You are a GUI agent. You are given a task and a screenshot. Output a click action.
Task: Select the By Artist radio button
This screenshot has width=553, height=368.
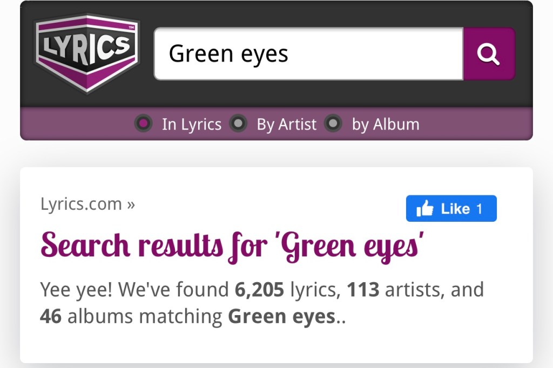pyautogui.click(x=238, y=124)
